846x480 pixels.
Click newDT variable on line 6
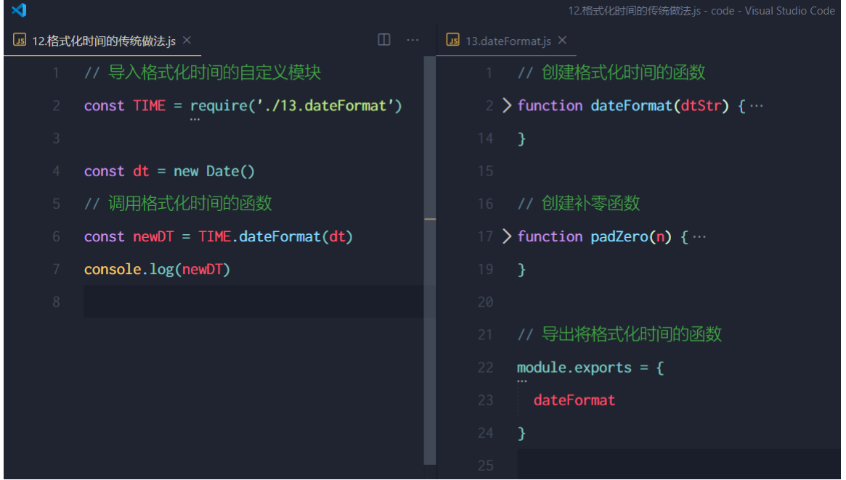pos(153,236)
